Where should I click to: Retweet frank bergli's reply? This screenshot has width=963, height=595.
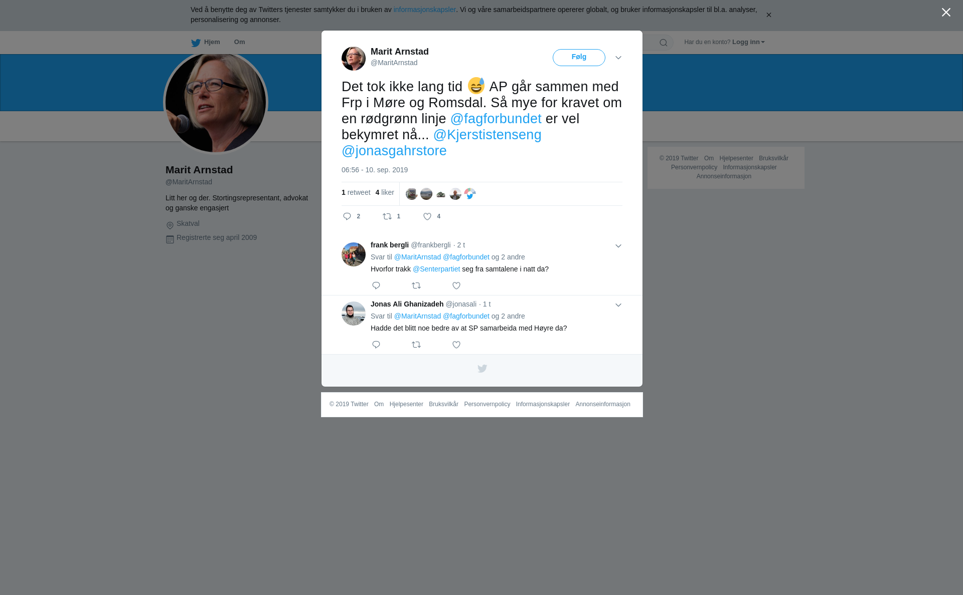(x=416, y=285)
